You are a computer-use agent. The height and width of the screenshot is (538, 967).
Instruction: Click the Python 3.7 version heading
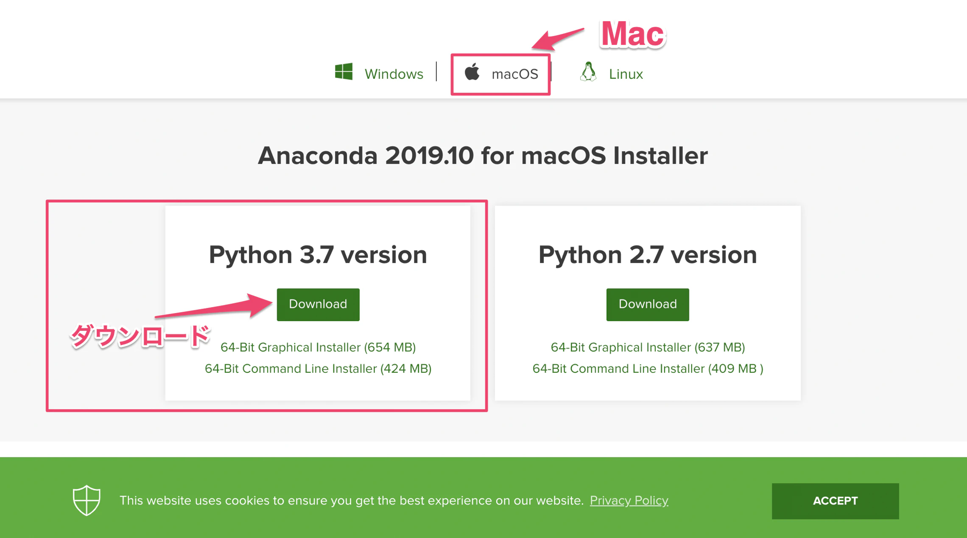coord(318,255)
